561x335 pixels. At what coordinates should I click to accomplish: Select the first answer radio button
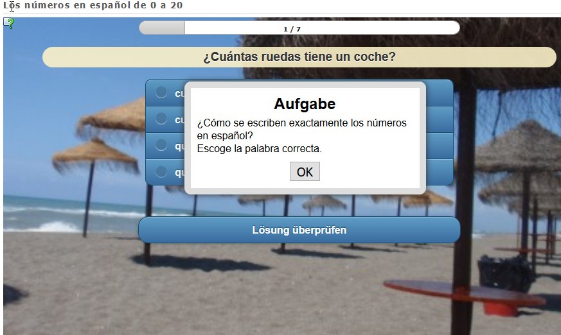pos(161,92)
